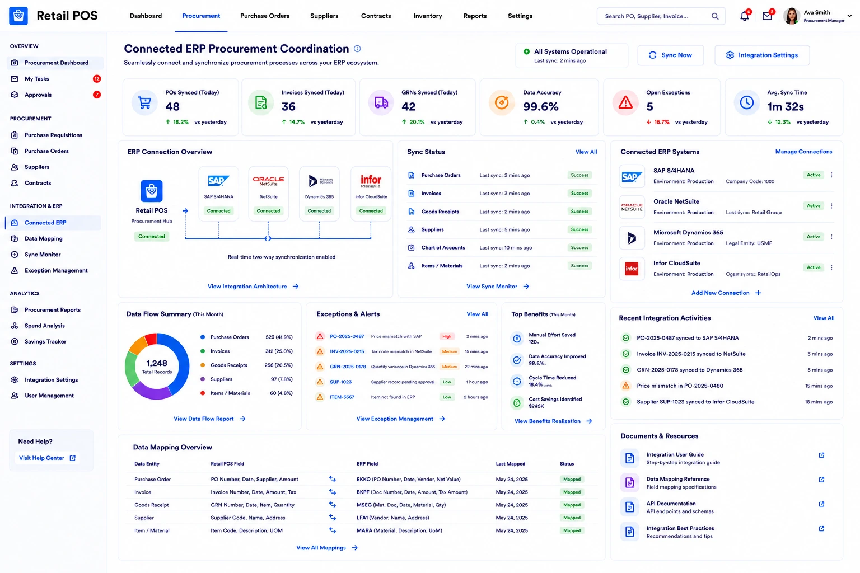Viewport: 860px width, 573px height.
Task: Open the Integration Settings button
Action: tap(762, 55)
